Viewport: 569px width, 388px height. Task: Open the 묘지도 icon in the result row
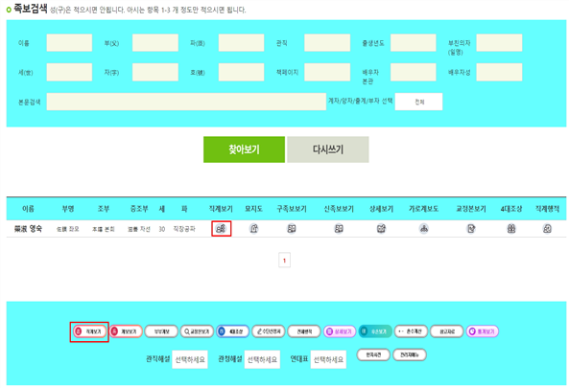click(x=254, y=229)
